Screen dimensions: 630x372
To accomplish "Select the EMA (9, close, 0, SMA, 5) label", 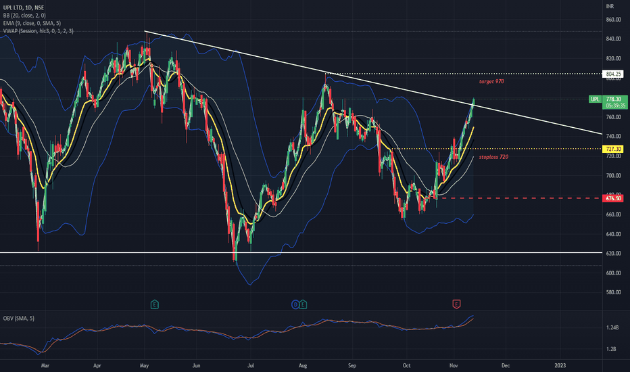I will tap(32, 23).
